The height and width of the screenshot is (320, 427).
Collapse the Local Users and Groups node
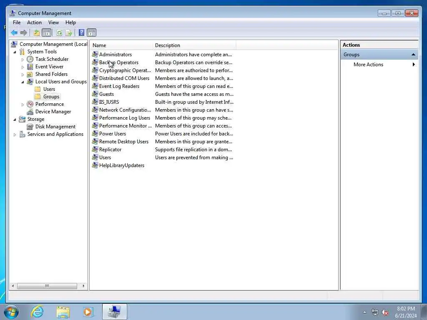[x=23, y=82]
